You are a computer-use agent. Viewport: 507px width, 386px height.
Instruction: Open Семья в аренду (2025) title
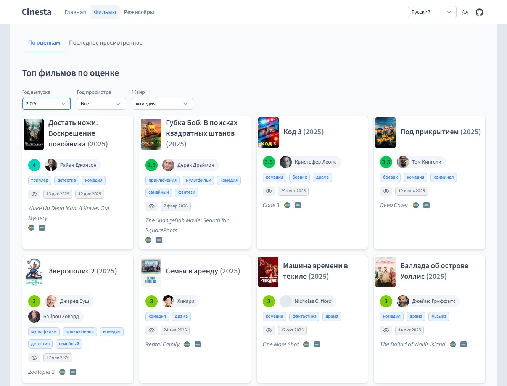pos(203,271)
